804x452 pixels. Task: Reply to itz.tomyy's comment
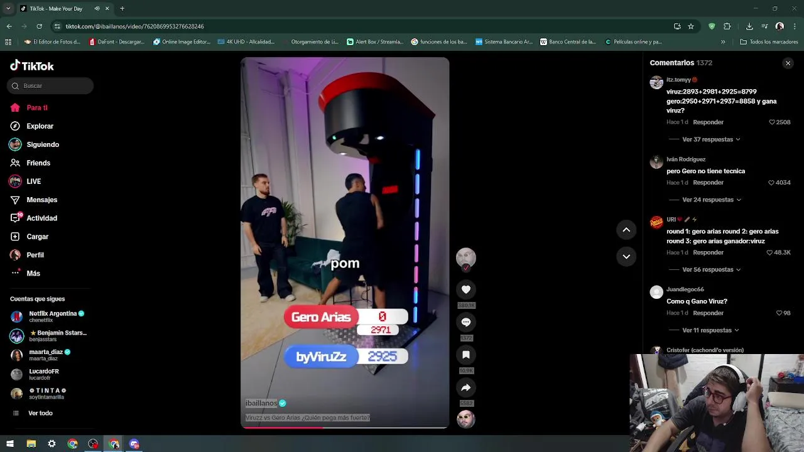pos(708,122)
